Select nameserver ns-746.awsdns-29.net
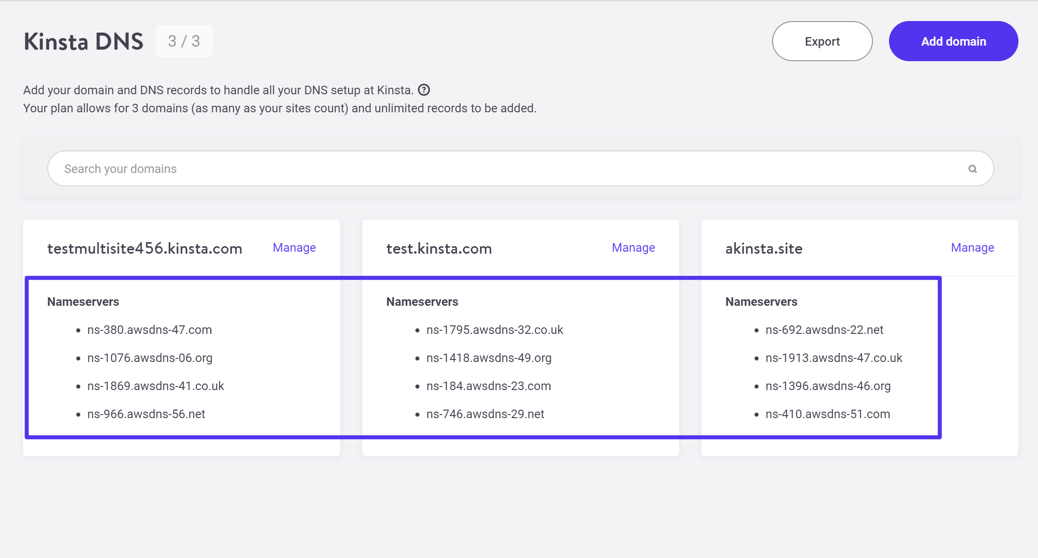This screenshot has width=1038, height=558. [x=485, y=414]
